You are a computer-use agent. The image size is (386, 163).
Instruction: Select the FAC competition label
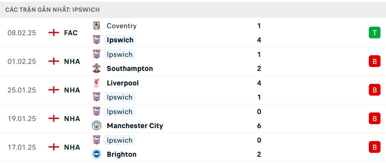click(x=71, y=33)
